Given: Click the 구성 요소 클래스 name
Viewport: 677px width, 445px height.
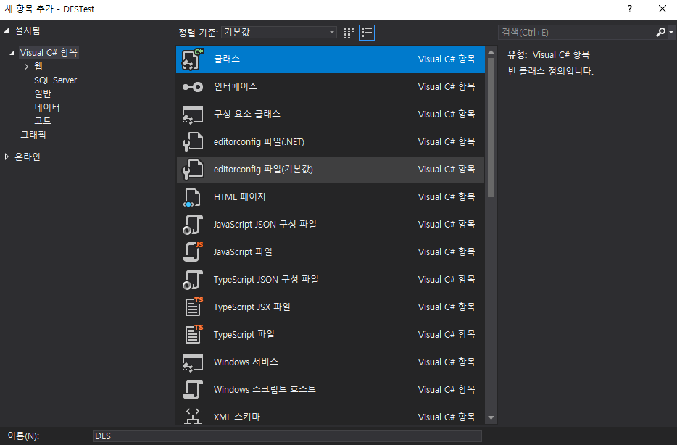Looking at the screenshot, I should click(x=247, y=115).
